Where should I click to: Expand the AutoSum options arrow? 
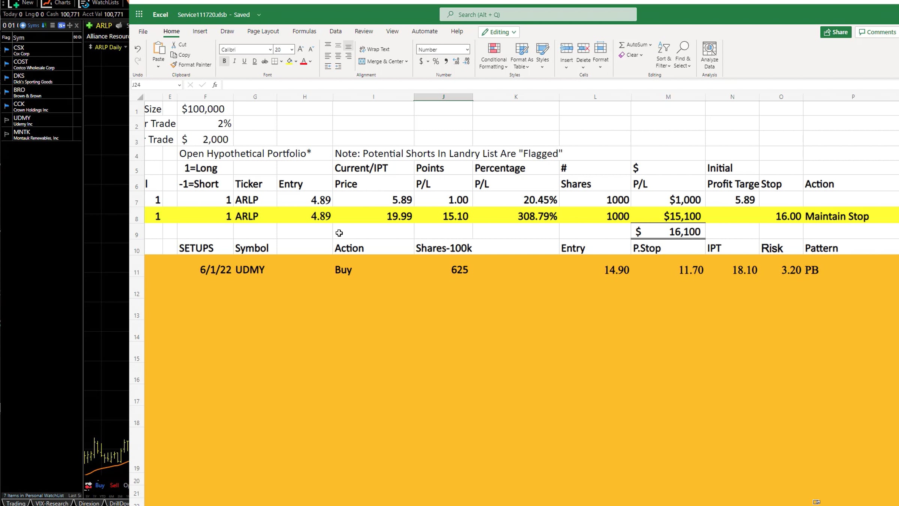pos(650,45)
